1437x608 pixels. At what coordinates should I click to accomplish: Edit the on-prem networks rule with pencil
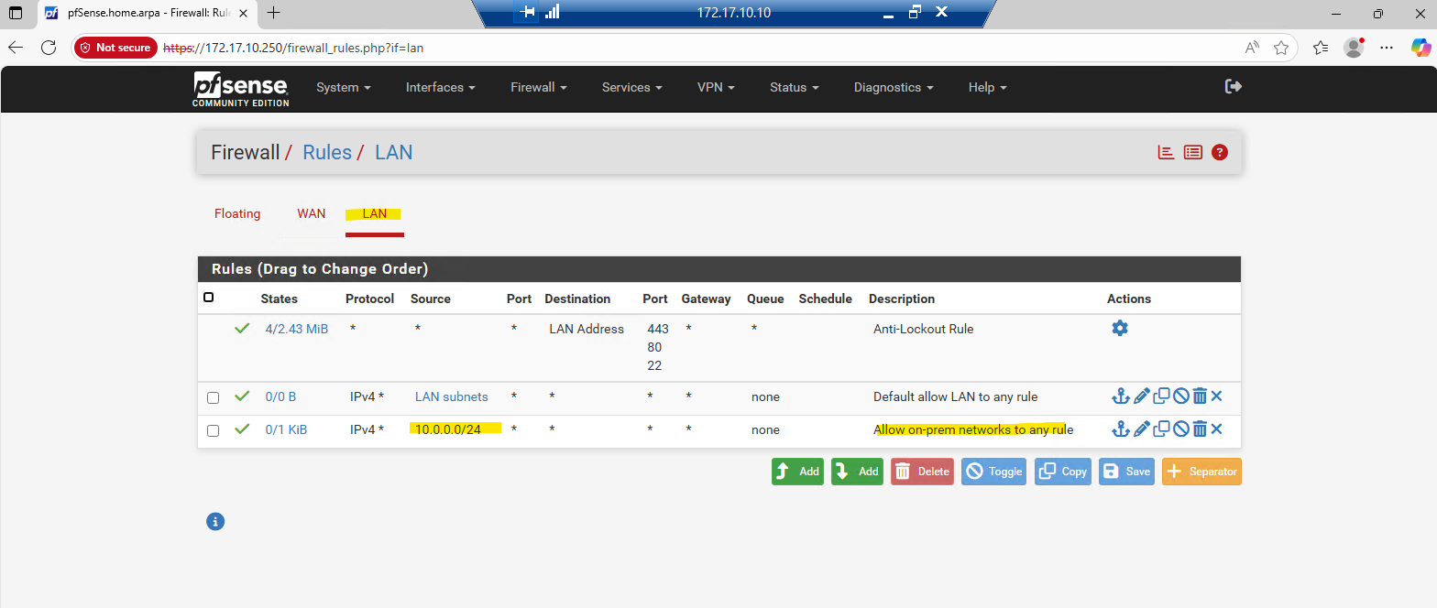coord(1141,429)
